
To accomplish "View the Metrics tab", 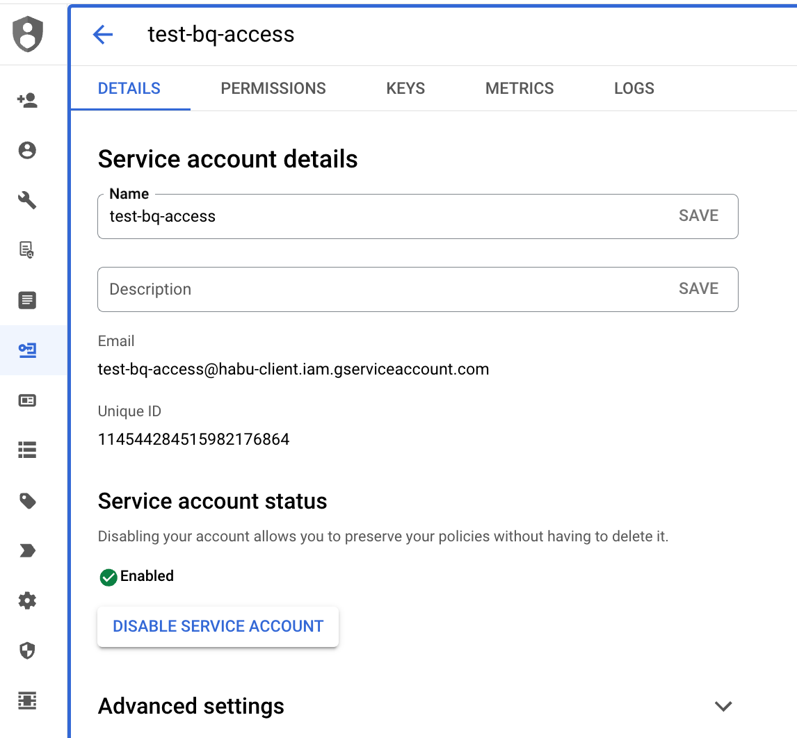I will tap(520, 88).
